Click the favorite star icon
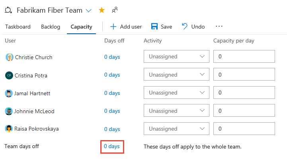The height and width of the screenshot is (160, 287). pyautogui.click(x=102, y=10)
